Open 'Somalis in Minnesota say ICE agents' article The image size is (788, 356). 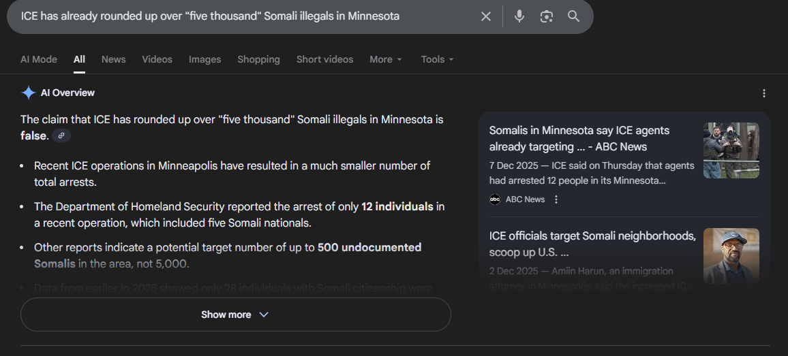(x=579, y=139)
